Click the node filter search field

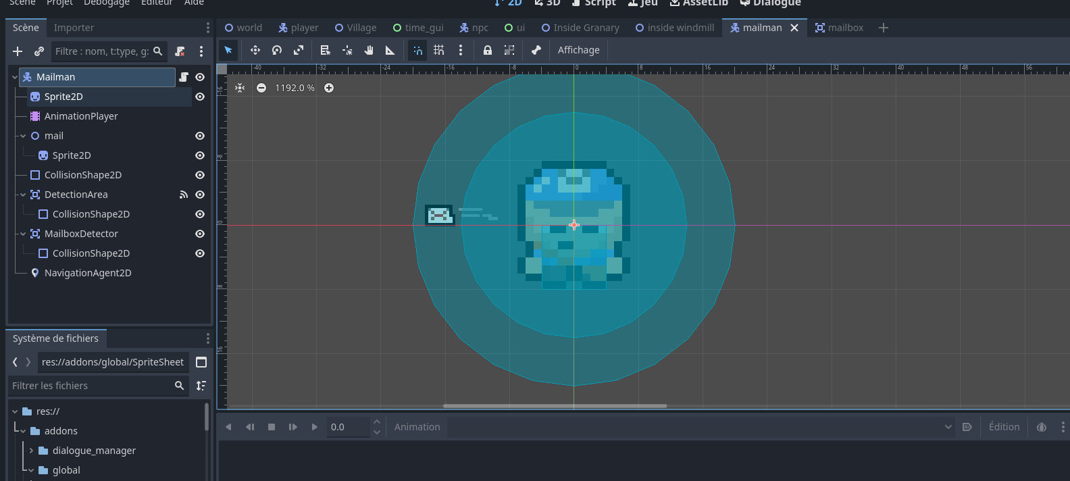click(101, 51)
